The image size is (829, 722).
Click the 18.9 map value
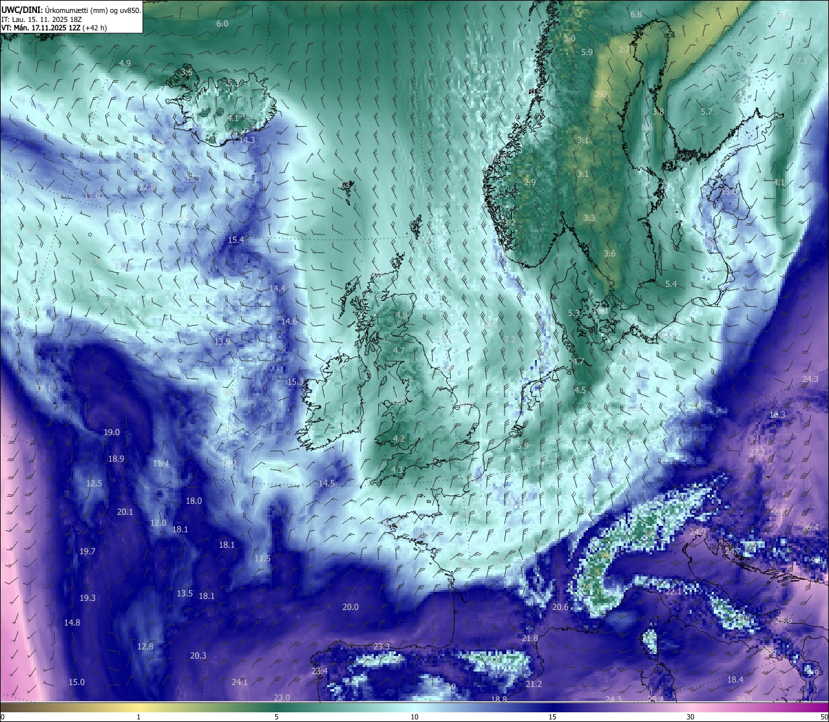point(116,458)
